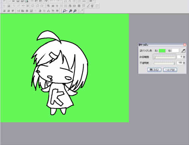The height and width of the screenshot is (145, 189).
Task: Click the 許容範囲 tolerance slider track
Action: click(164, 57)
